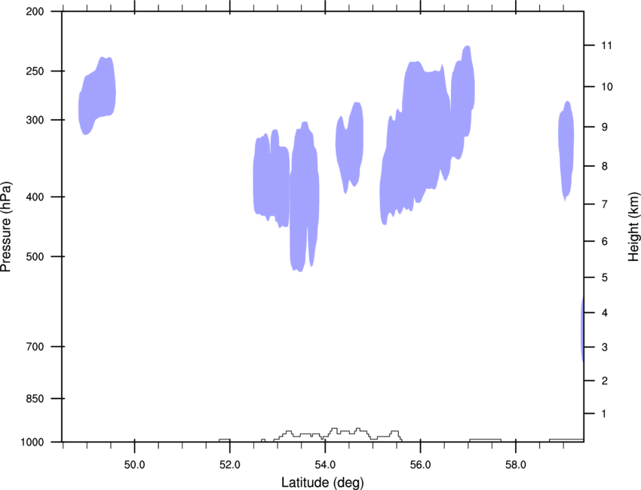The image size is (641, 490).
Task: Pick the 4 km height label
Action: [605, 313]
